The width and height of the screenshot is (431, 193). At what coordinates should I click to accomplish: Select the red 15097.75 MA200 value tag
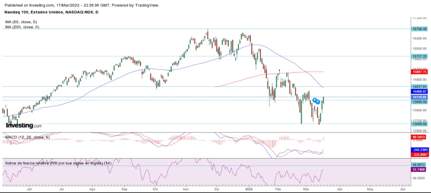[x=419, y=72]
